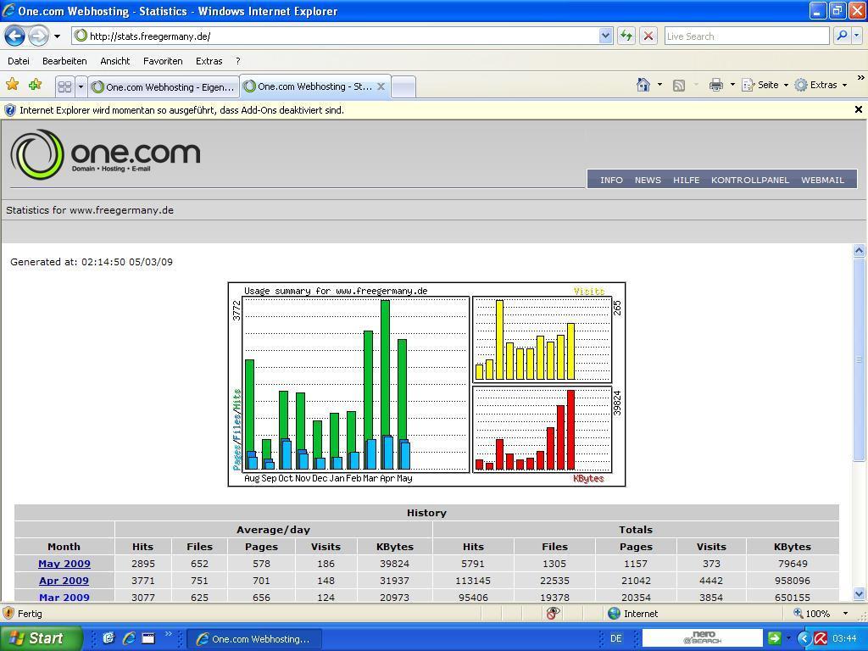Open the tab list dropdown arrow
Image resolution: width=868 pixels, height=651 pixels.
pyautogui.click(x=81, y=87)
